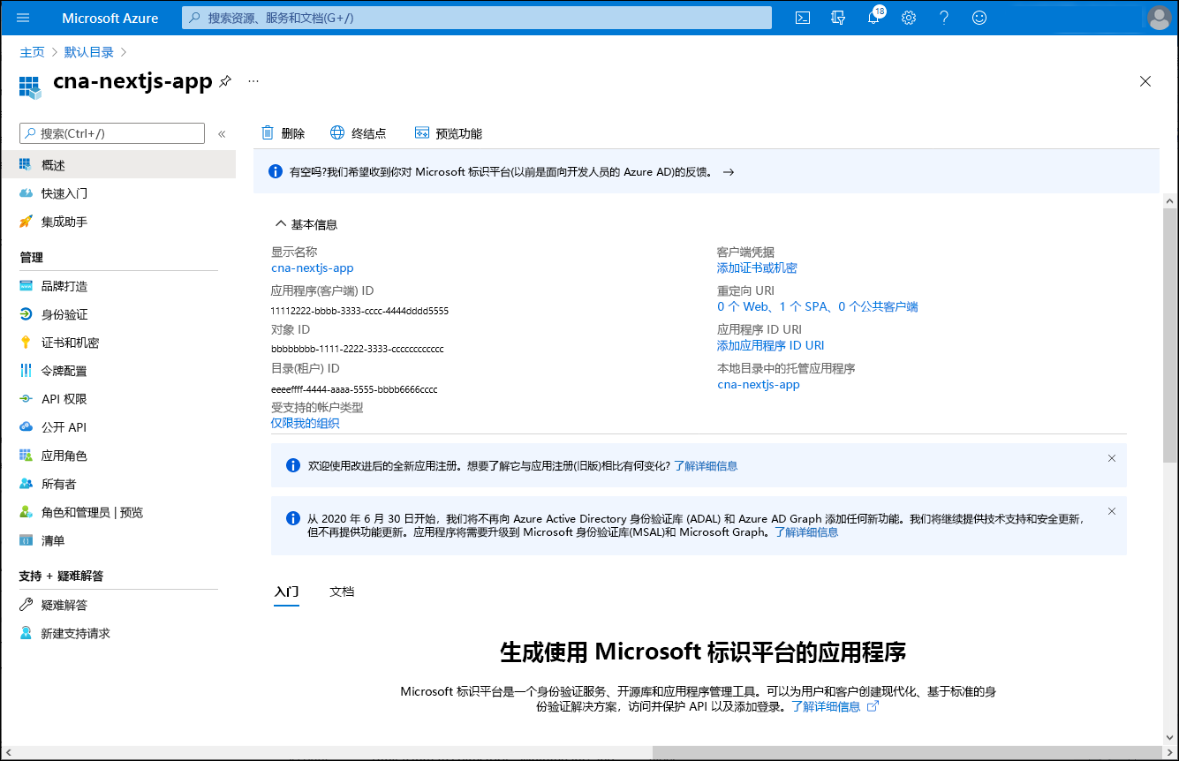
Task: Dismiss the ADAL deprecation banner
Action: (x=1112, y=511)
